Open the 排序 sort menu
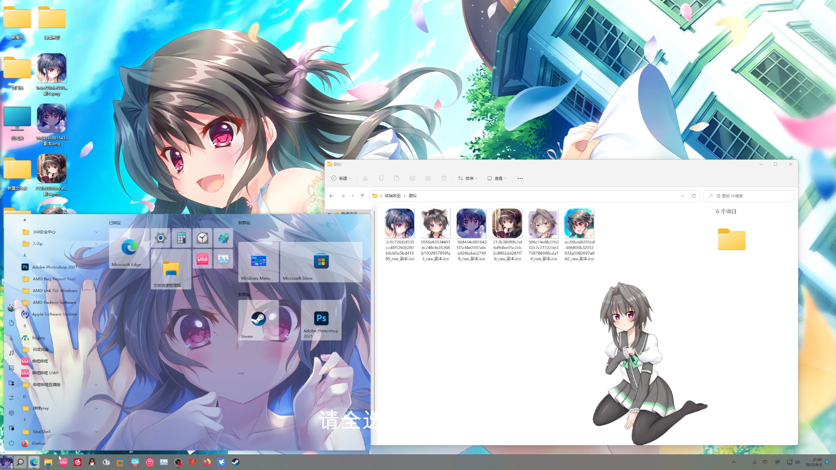The image size is (836, 470). pyautogui.click(x=468, y=178)
